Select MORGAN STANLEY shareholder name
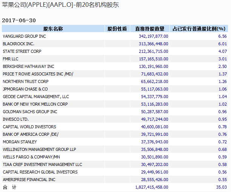This screenshot has height=192, width=231. [20, 142]
